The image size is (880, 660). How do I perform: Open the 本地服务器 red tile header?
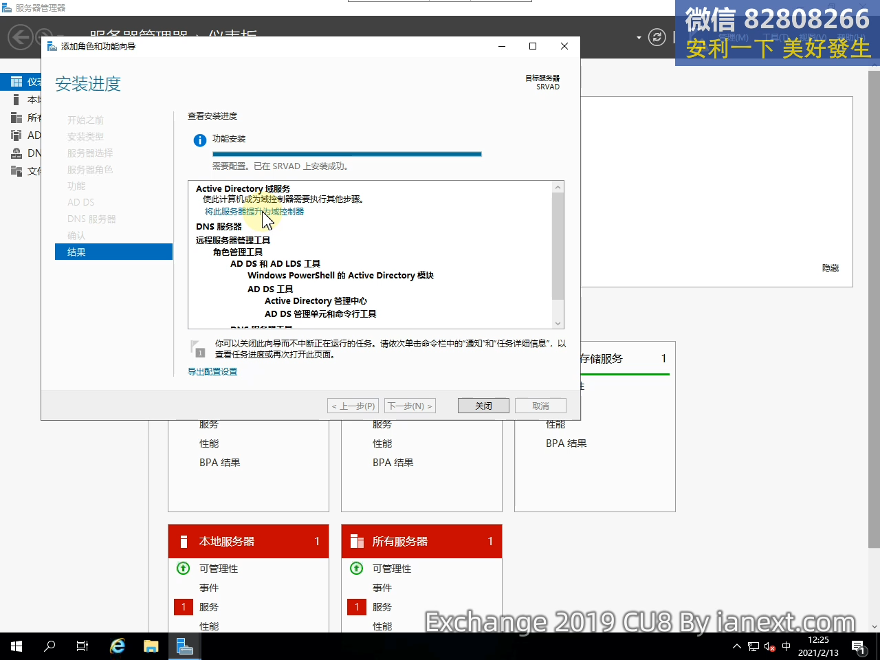[248, 541]
